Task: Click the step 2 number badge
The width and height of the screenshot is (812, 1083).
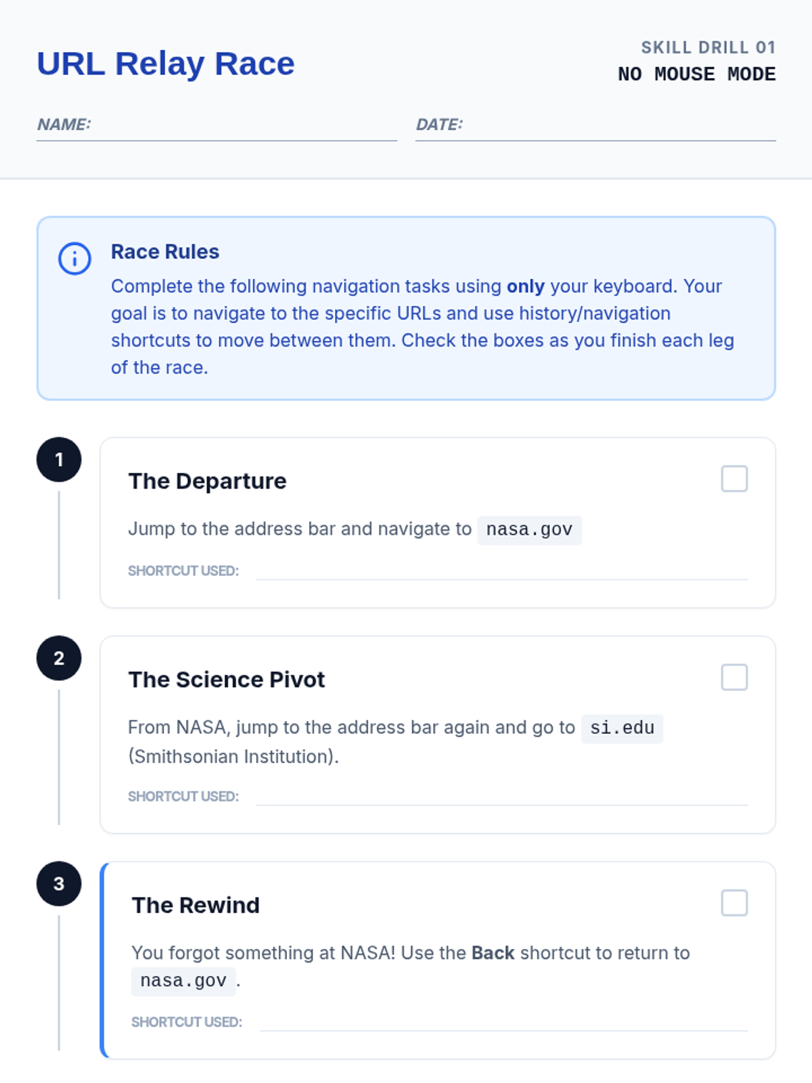Action: click(59, 658)
